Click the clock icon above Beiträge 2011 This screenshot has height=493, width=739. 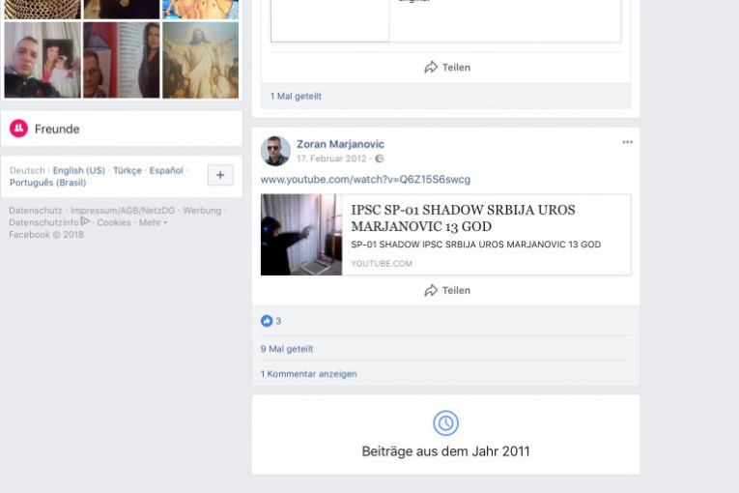(x=445, y=423)
